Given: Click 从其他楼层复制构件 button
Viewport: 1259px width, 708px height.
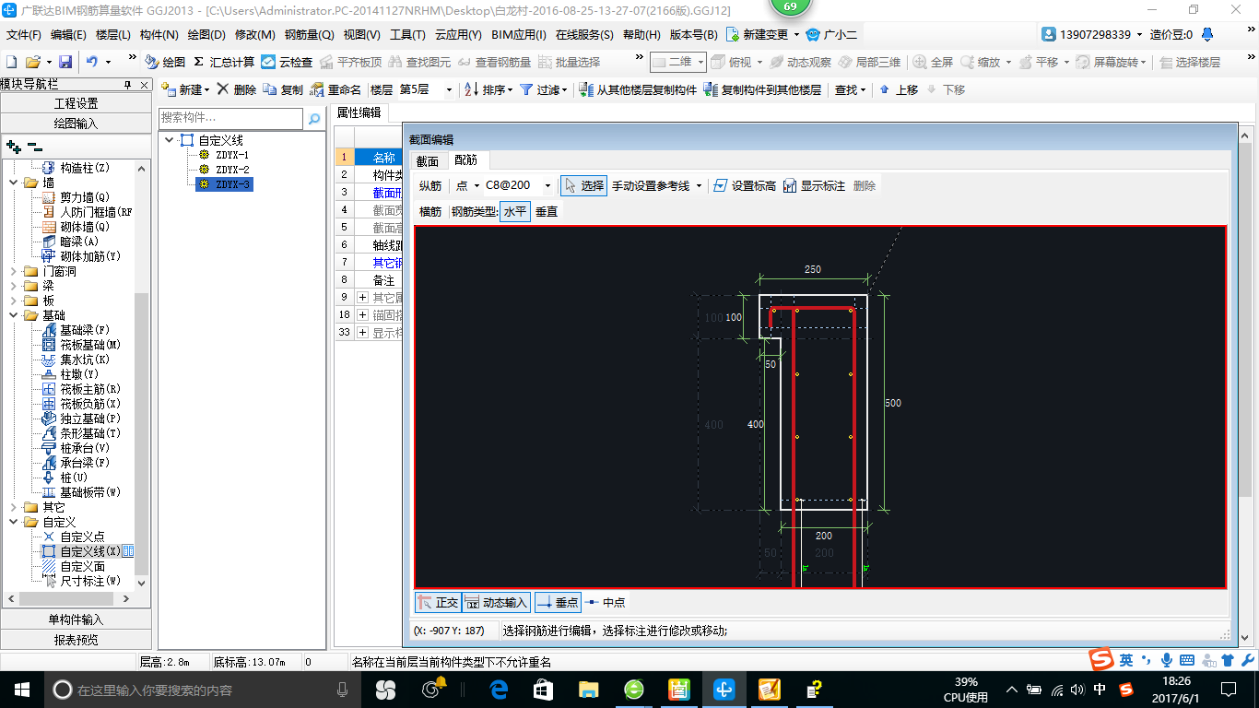Looking at the screenshot, I should coord(638,89).
